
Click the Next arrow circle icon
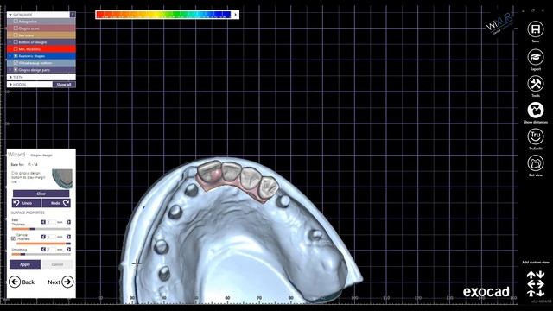(67, 282)
